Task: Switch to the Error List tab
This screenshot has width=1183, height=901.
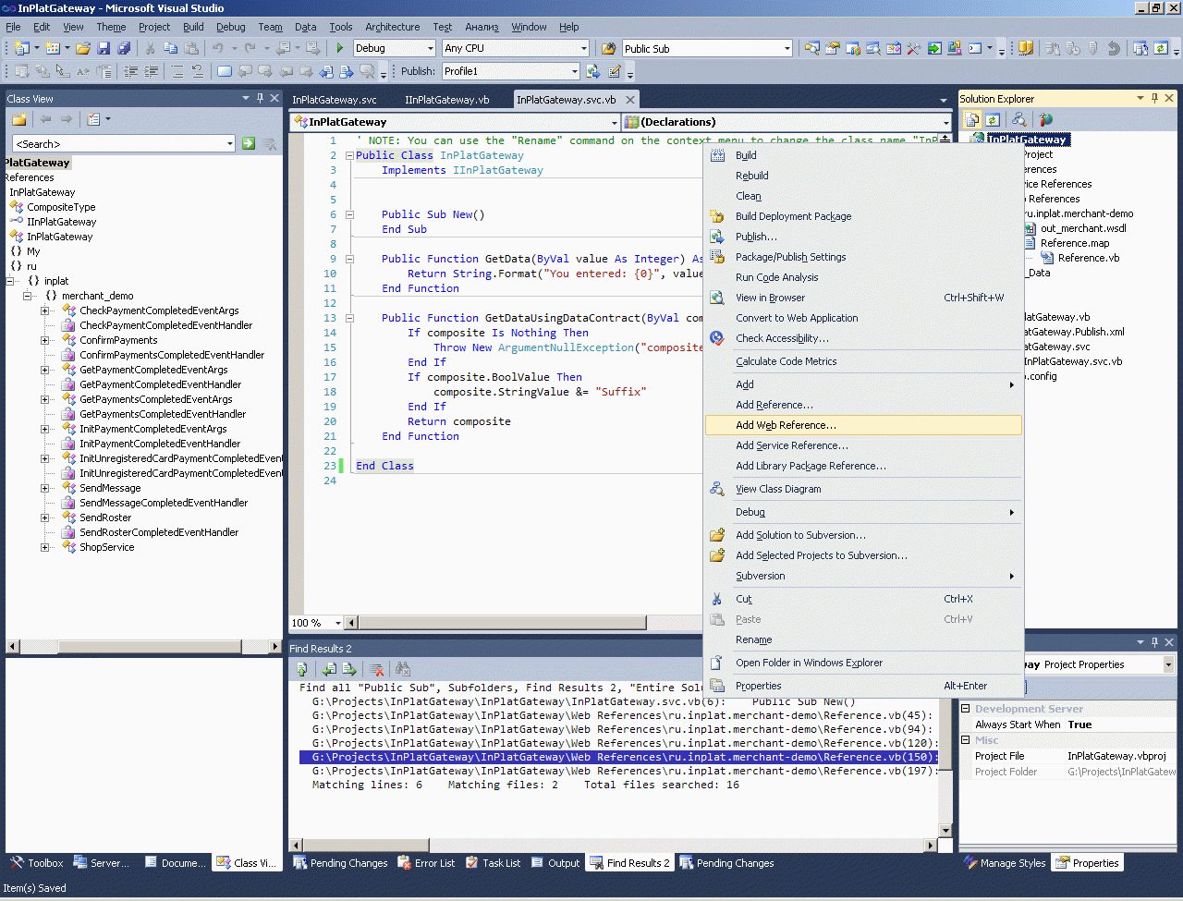Action: pyautogui.click(x=426, y=863)
